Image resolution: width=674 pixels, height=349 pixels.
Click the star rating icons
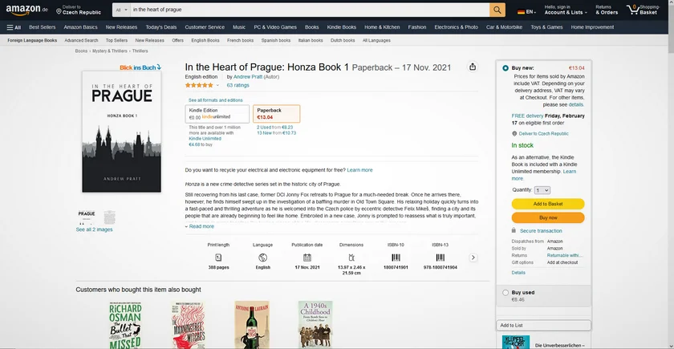coord(199,84)
